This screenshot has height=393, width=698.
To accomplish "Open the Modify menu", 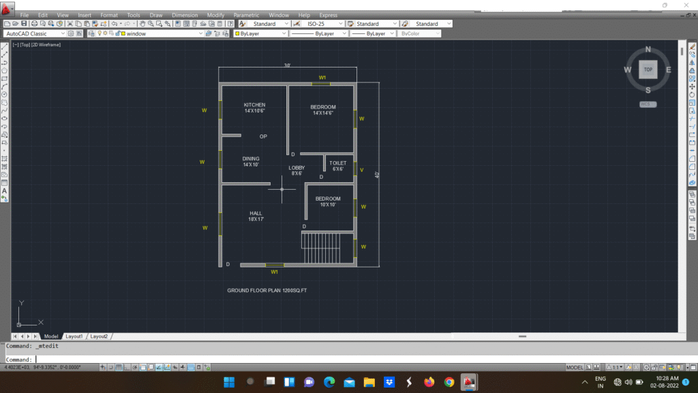I will (215, 15).
